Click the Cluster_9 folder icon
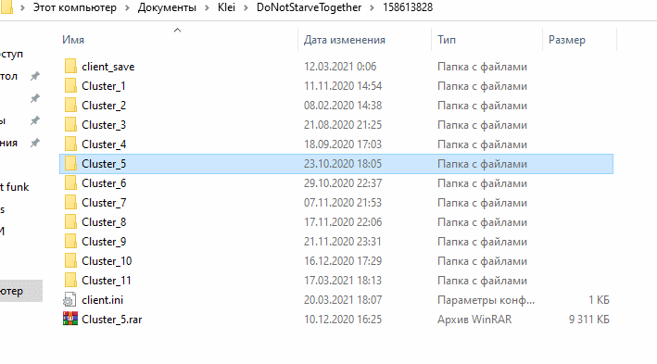 coord(70,241)
